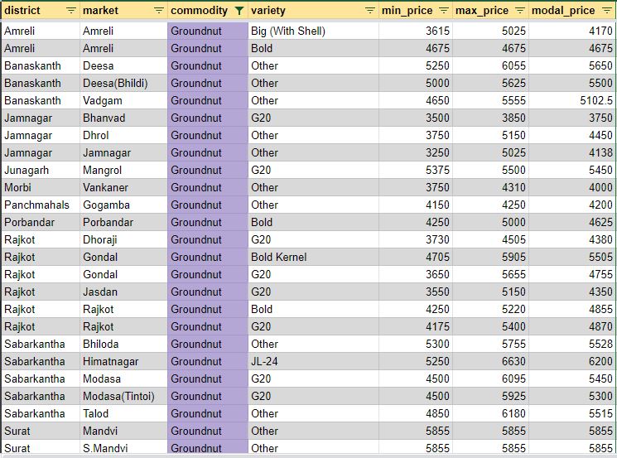
Task: Open the market column filter icon
Action: tap(159, 11)
